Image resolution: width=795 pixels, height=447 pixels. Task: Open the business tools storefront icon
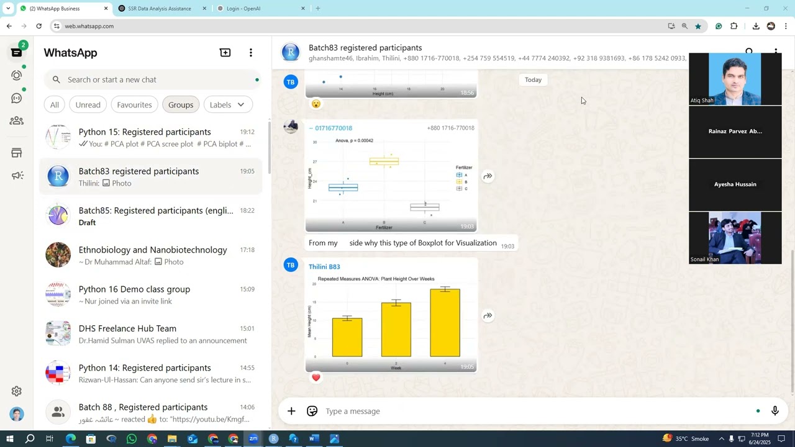17,153
